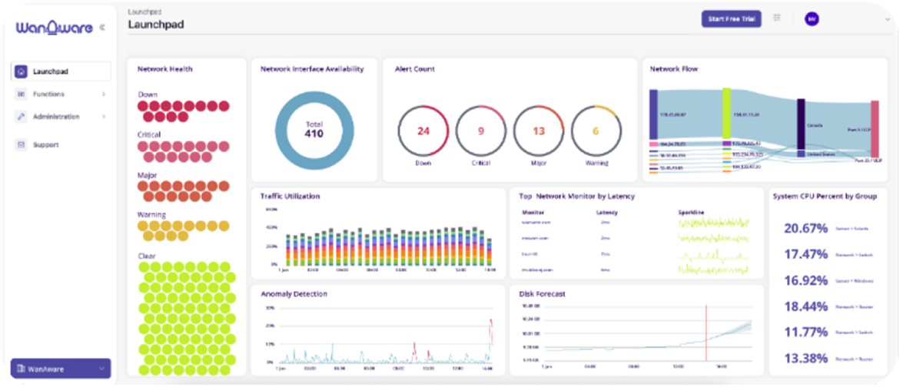Click the Major label in Network Health
The image size is (900, 387).
pyautogui.click(x=148, y=175)
